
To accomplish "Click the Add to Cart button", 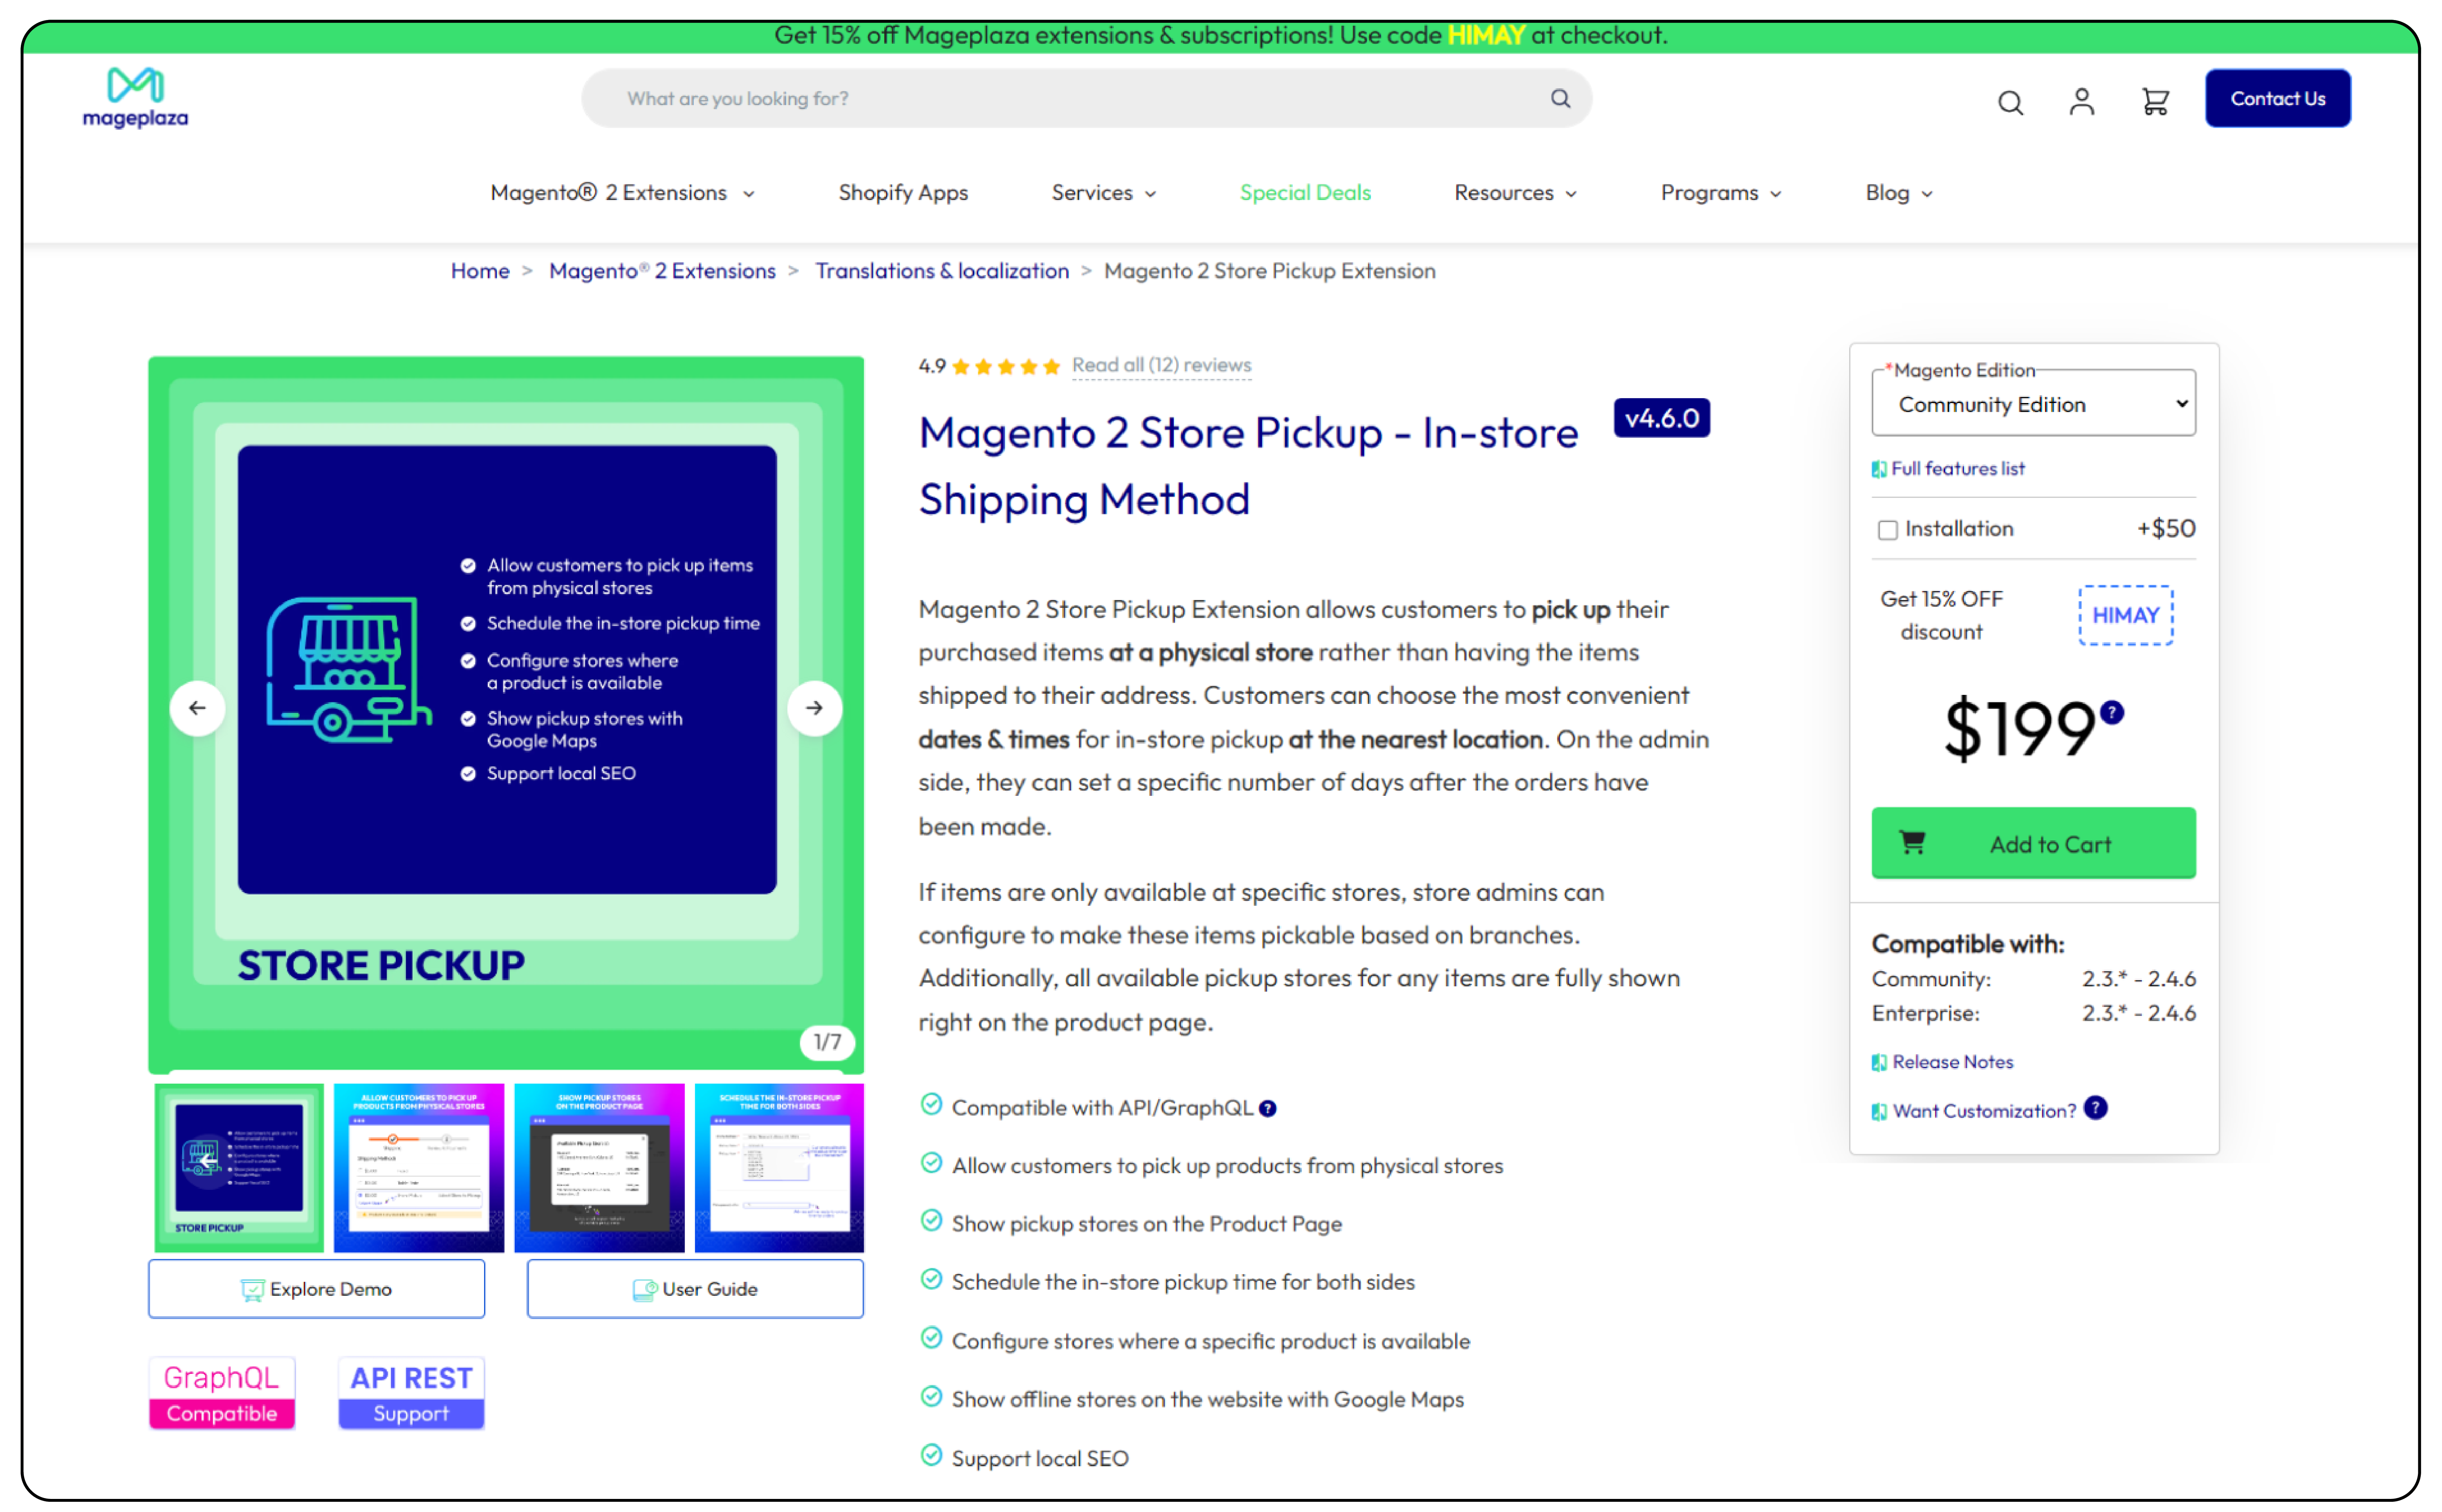I will click(x=2033, y=843).
